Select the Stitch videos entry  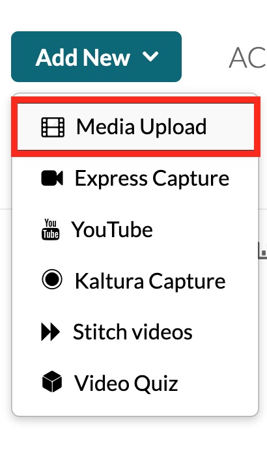coord(135,332)
